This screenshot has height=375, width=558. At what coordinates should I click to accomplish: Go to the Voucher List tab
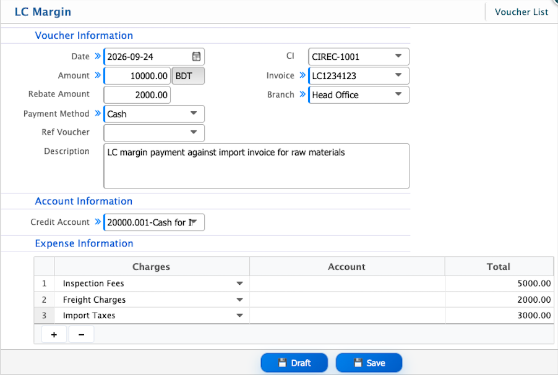click(x=522, y=12)
